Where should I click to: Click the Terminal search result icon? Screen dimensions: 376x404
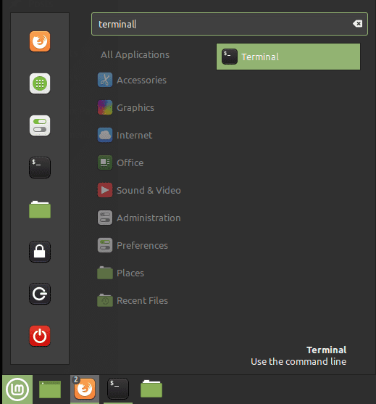pos(230,57)
